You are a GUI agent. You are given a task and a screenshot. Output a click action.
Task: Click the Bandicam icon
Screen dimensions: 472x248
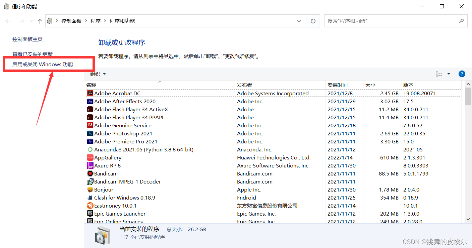pyautogui.click(x=90, y=173)
